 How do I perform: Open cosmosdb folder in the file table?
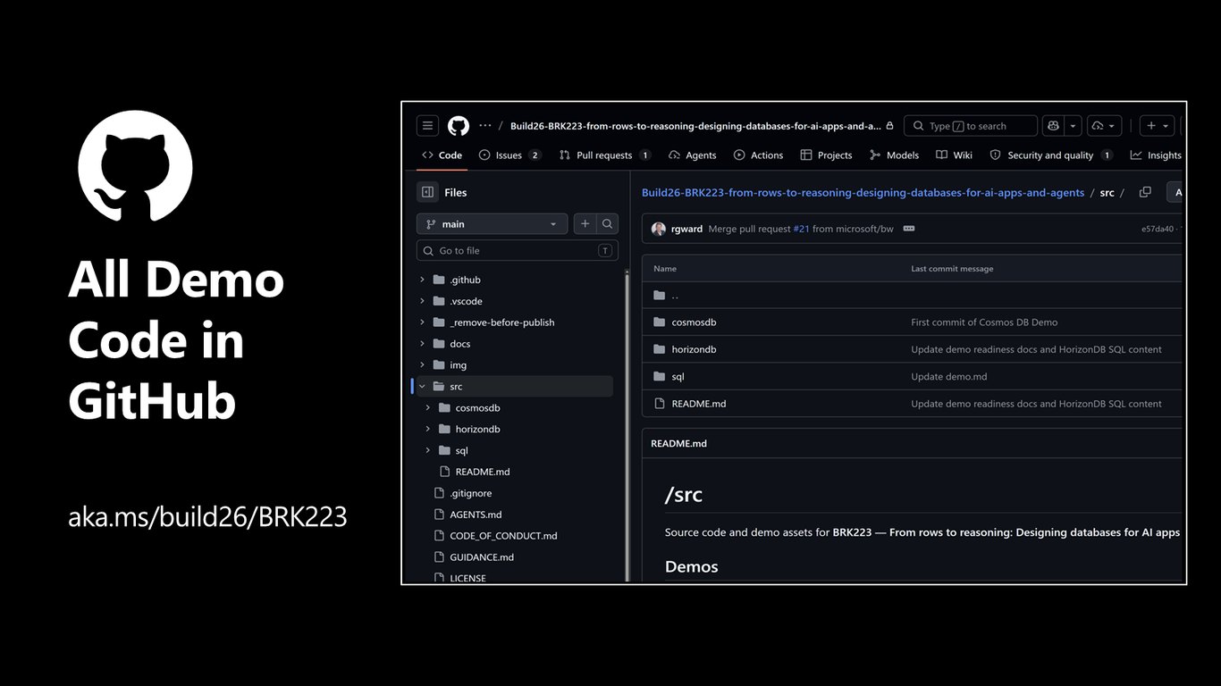pos(694,322)
